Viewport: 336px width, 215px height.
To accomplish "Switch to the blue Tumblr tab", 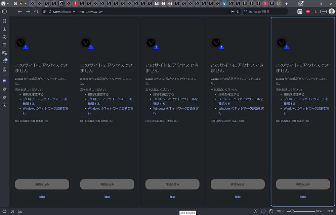I will pos(224,4).
